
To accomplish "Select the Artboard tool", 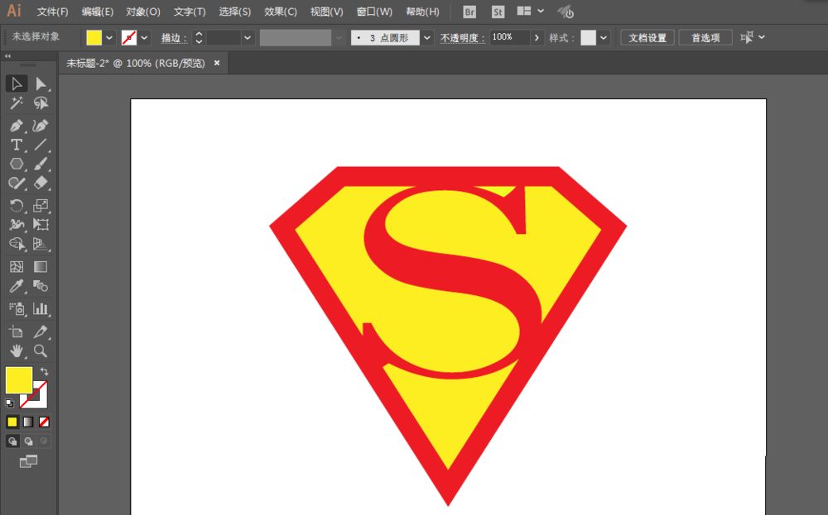I will coord(17,332).
